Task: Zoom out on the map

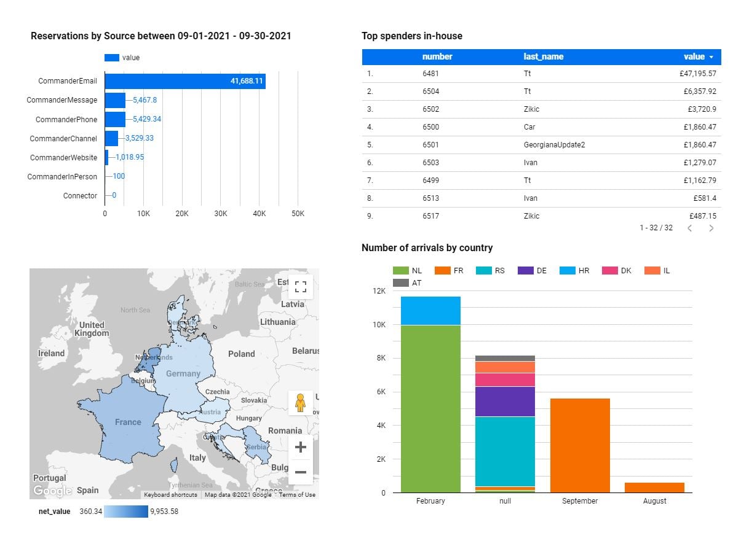Action: [300, 472]
